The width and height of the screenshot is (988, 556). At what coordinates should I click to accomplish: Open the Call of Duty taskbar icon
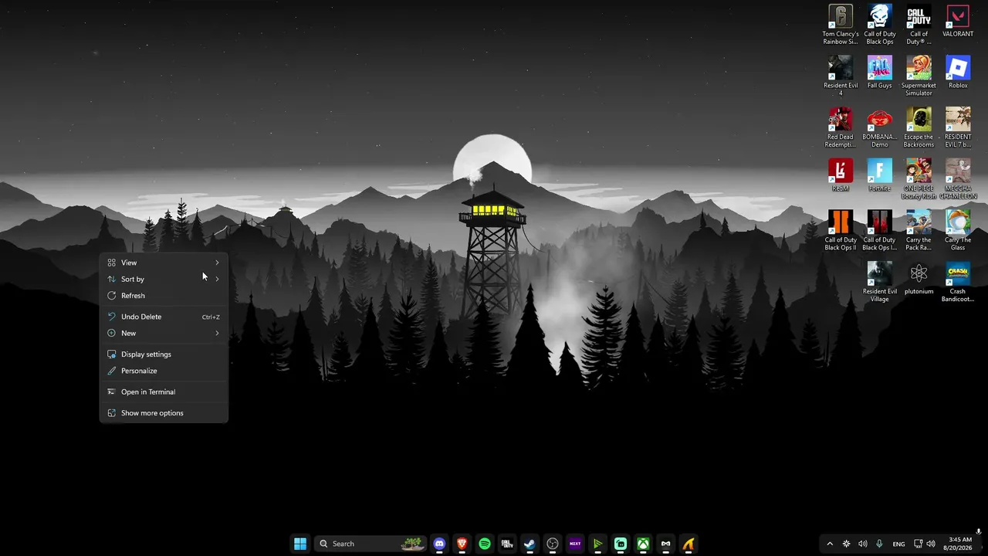[x=507, y=544]
